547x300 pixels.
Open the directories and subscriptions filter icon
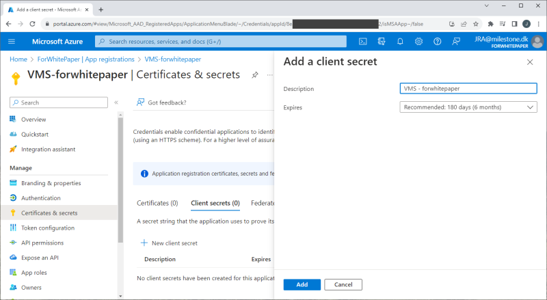(382, 41)
